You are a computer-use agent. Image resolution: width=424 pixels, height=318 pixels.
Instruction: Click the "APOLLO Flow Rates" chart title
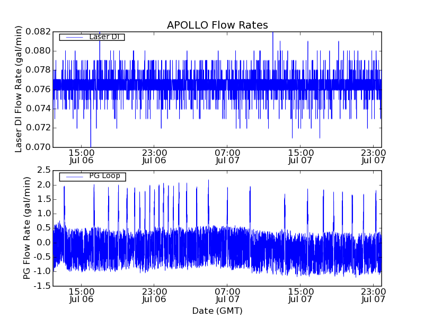[217, 25]
